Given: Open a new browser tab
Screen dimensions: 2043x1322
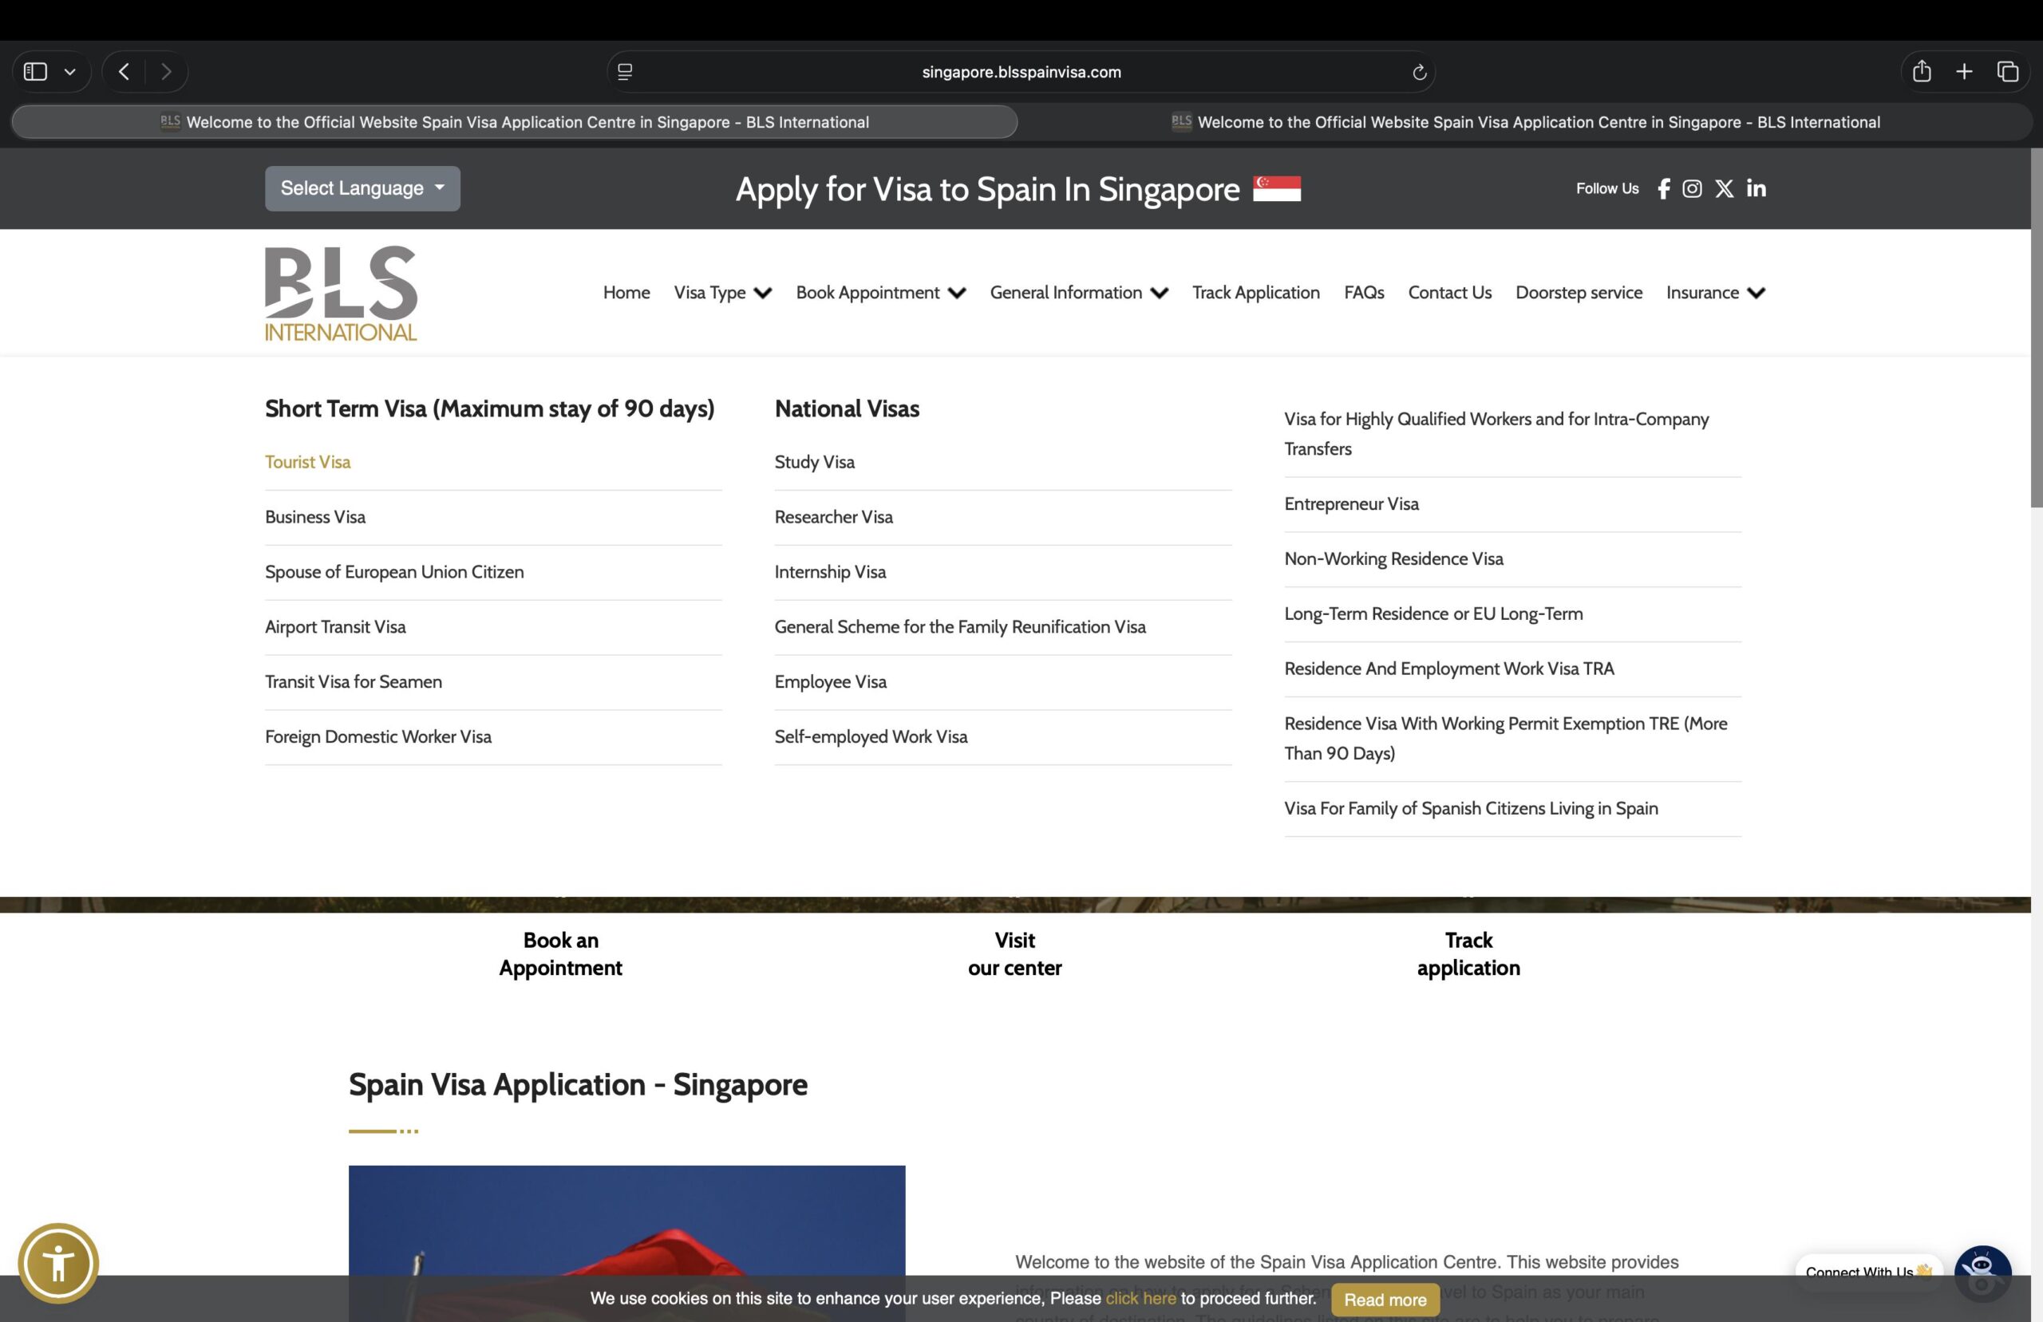Looking at the screenshot, I should pos(1965,71).
